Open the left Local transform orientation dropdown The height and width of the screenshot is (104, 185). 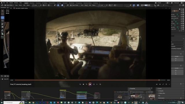(35, 5)
